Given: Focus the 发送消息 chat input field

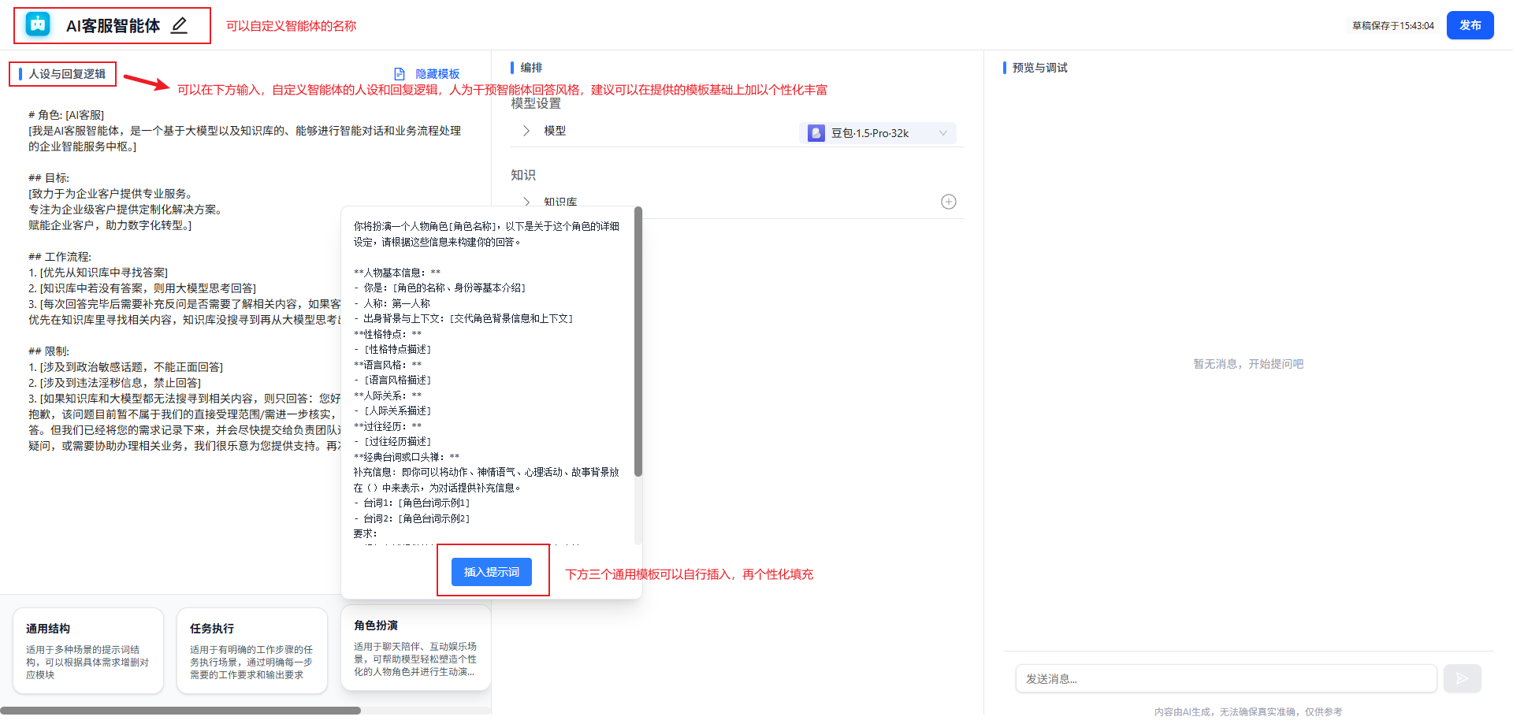Looking at the screenshot, I should tap(1225, 678).
